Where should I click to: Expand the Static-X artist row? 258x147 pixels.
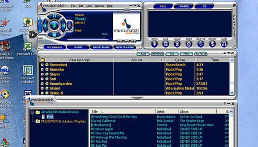coord(42,93)
